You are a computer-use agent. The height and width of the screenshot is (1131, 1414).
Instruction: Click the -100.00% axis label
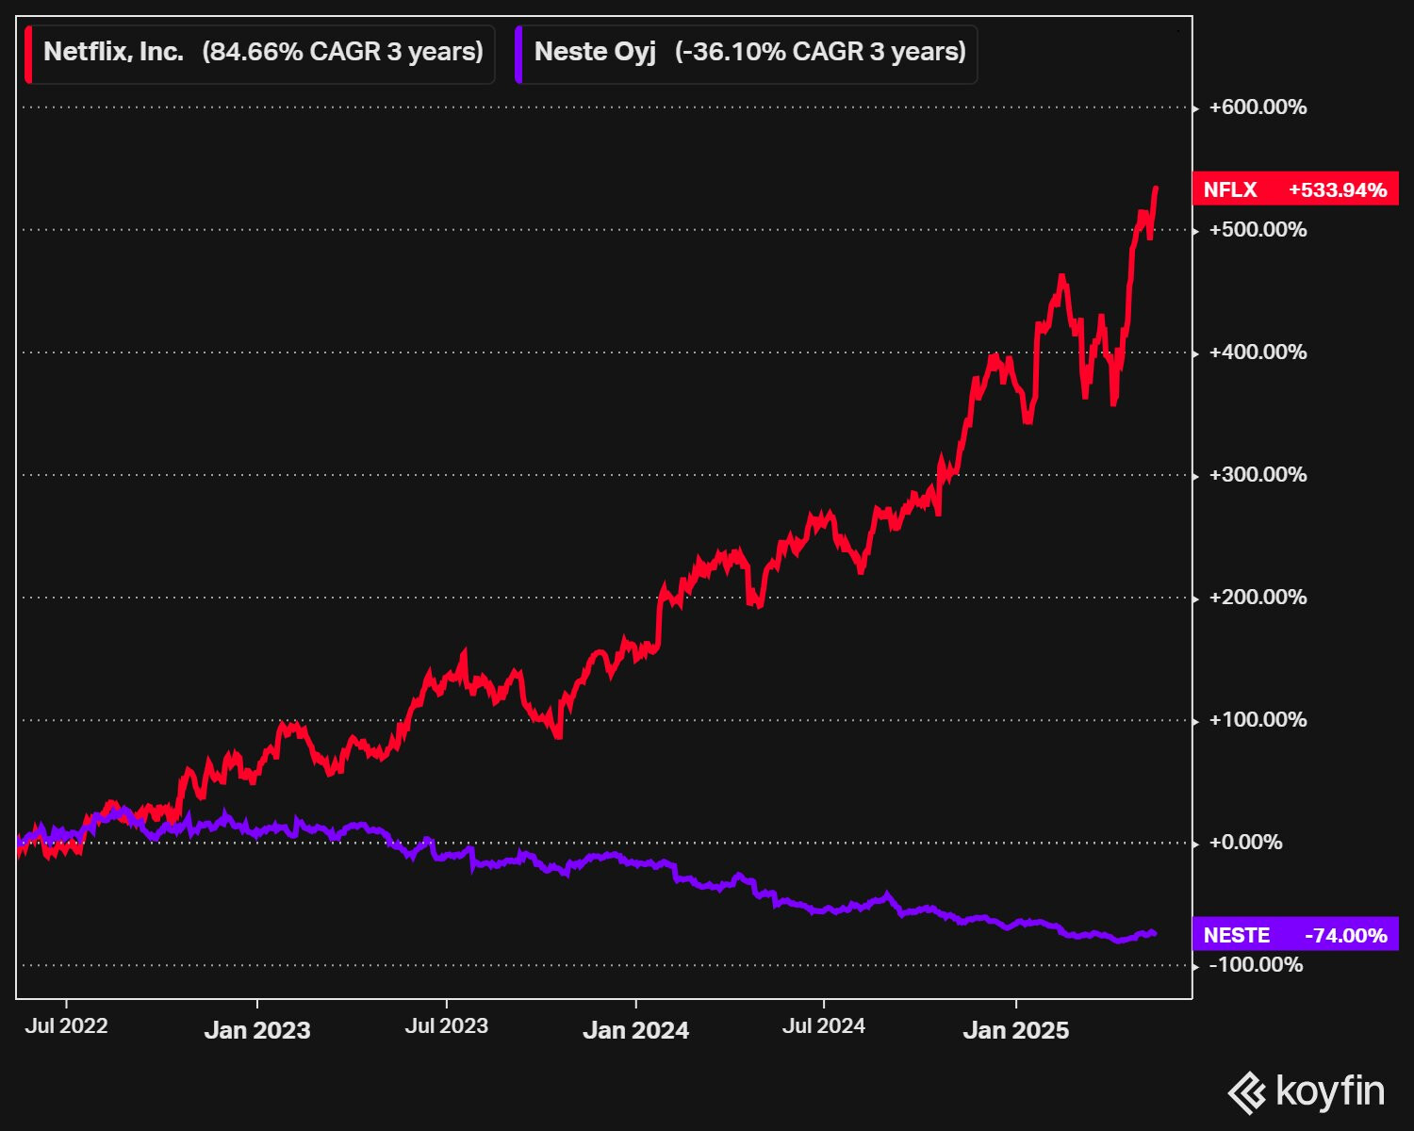(1256, 965)
